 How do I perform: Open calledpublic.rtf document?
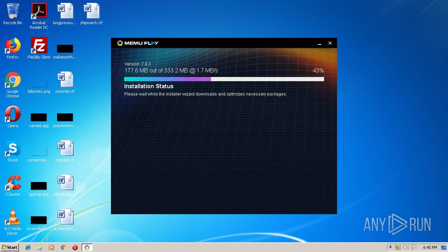pyautogui.click(x=65, y=185)
